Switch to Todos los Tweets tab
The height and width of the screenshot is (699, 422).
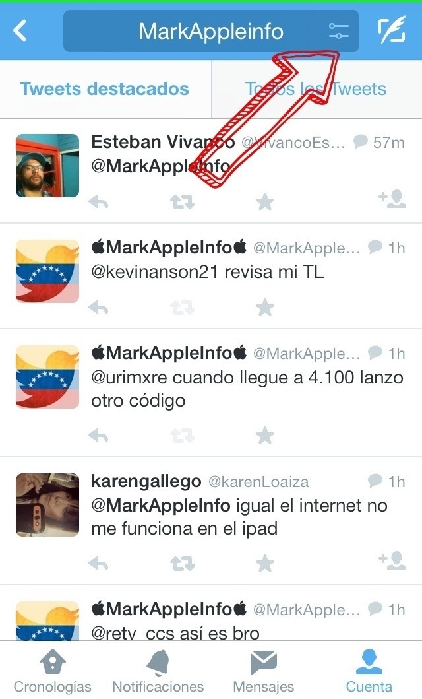[x=317, y=88]
